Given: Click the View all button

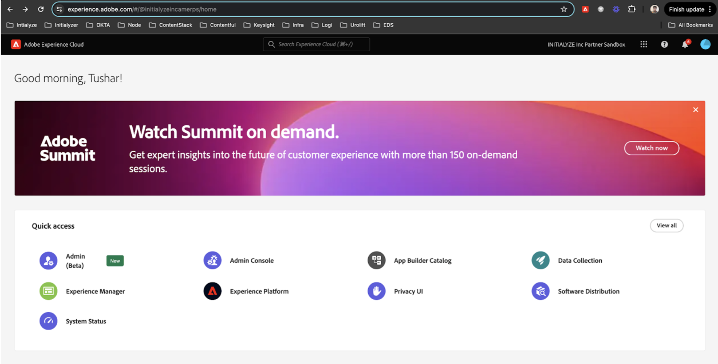Looking at the screenshot, I should pyautogui.click(x=666, y=225).
